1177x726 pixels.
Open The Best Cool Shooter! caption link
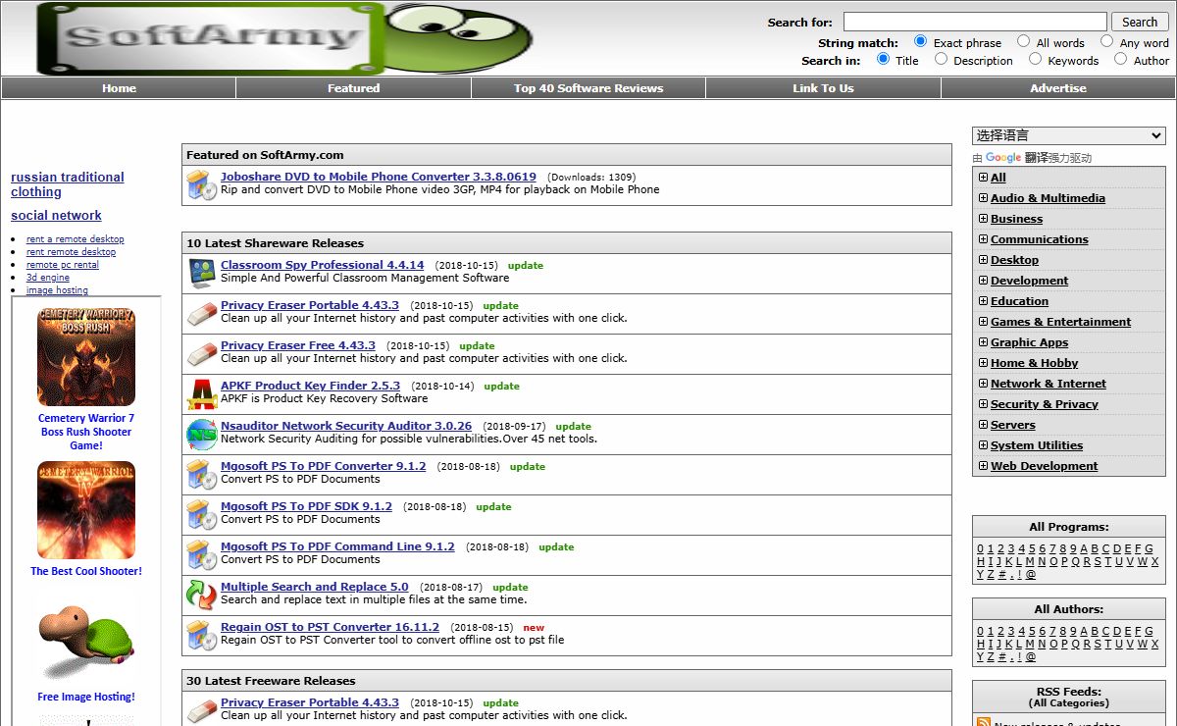point(86,571)
